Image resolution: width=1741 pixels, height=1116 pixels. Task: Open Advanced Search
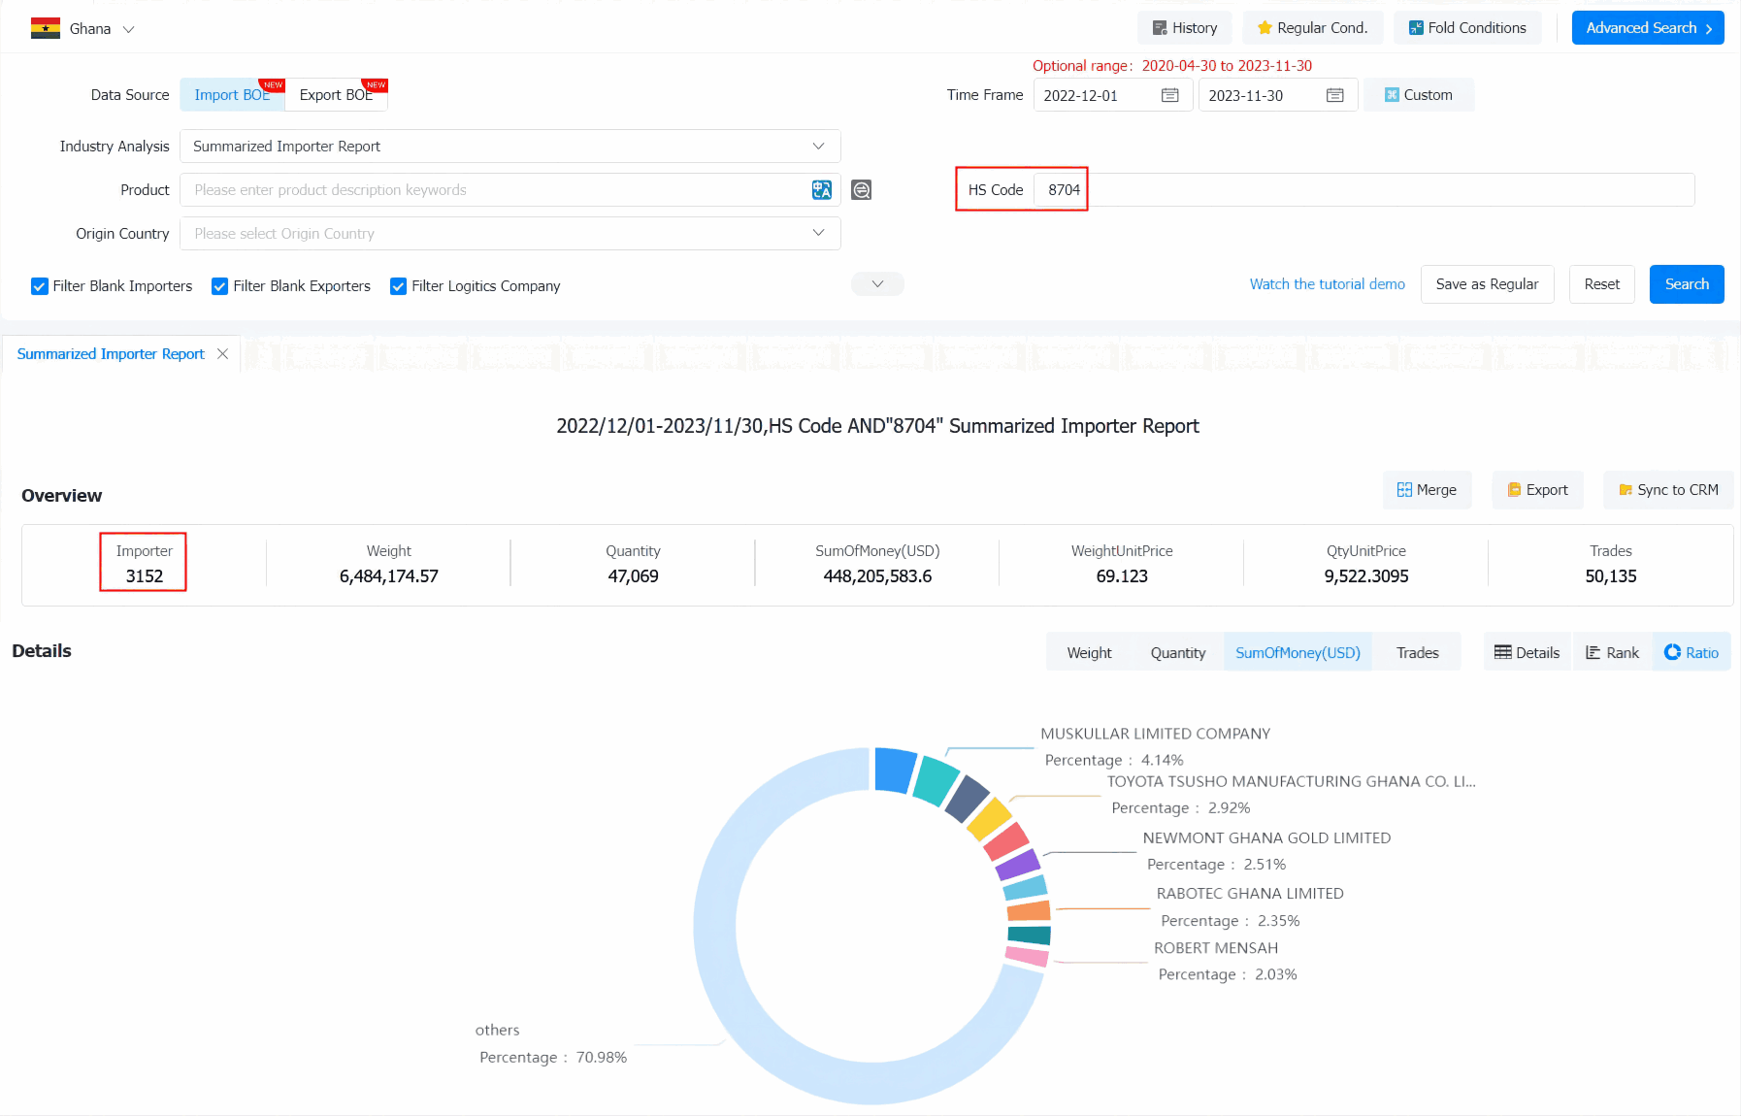coord(1648,28)
